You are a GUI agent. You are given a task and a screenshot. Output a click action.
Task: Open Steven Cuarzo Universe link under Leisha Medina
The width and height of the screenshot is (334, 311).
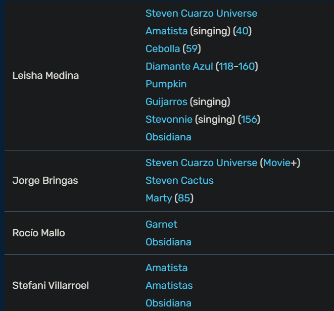click(x=201, y=14)
